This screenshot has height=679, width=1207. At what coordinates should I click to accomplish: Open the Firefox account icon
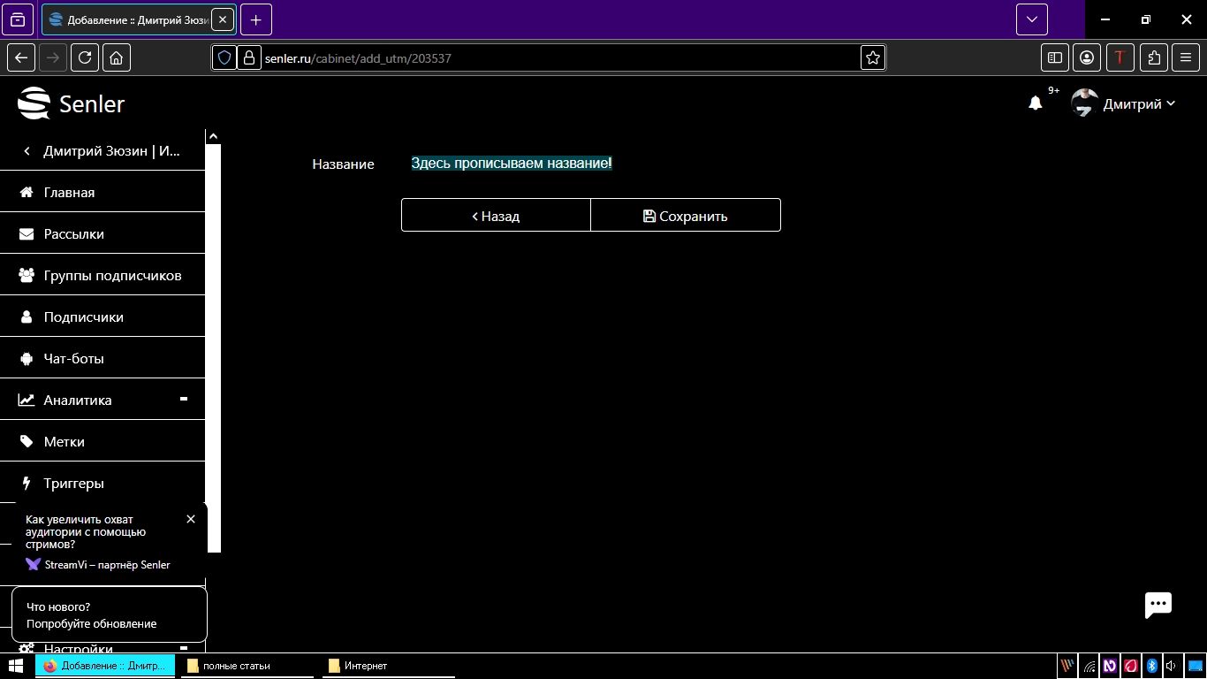pyautogui.click(x=1087, y=57)
